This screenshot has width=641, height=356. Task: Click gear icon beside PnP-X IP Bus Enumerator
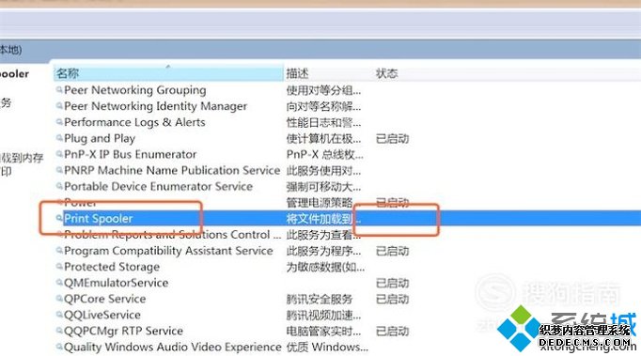coord(59,154)
